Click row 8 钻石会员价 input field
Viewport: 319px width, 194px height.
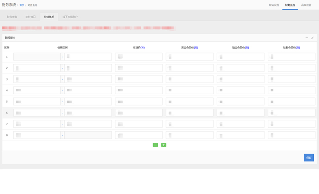tap(291, 135)
